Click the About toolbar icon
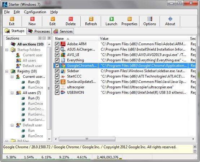The height and width of the screenshot is (162, 200). pyautogui.click(x=170, y=21)
